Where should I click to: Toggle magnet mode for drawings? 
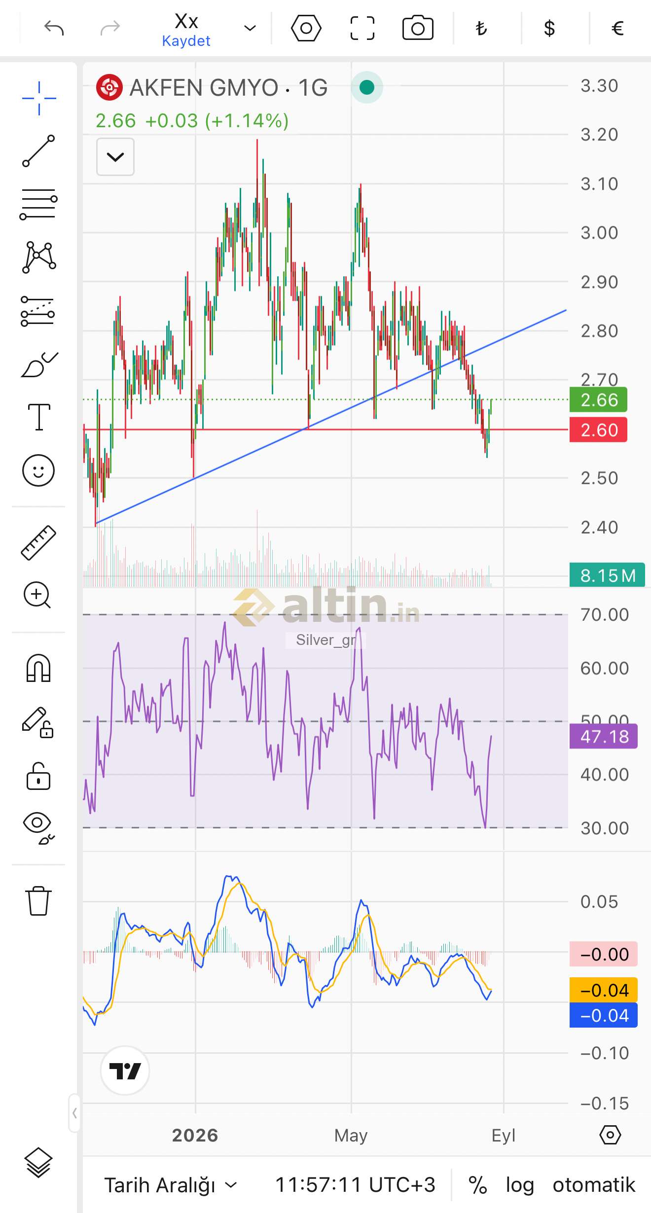38,668
